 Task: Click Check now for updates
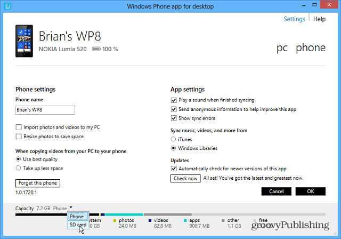coord(185,178)
